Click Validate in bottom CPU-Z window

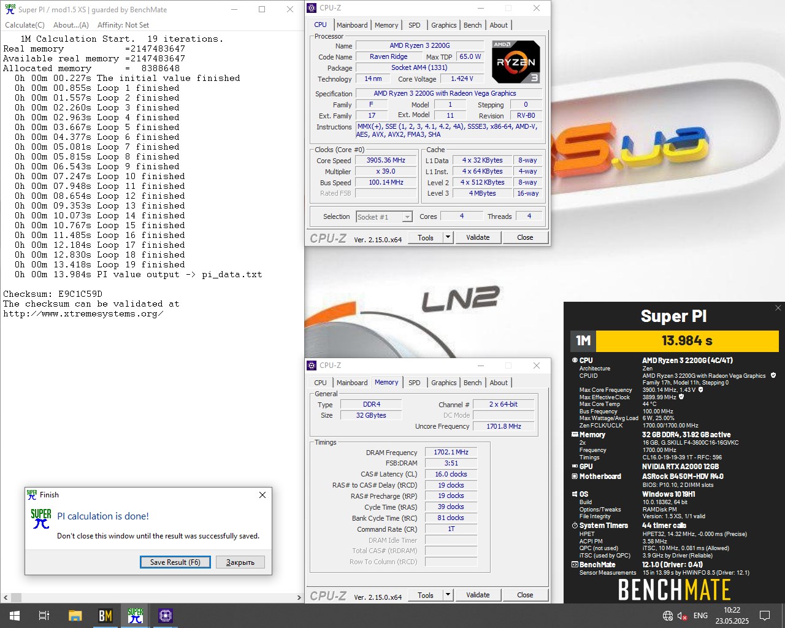tap(478, 595)
